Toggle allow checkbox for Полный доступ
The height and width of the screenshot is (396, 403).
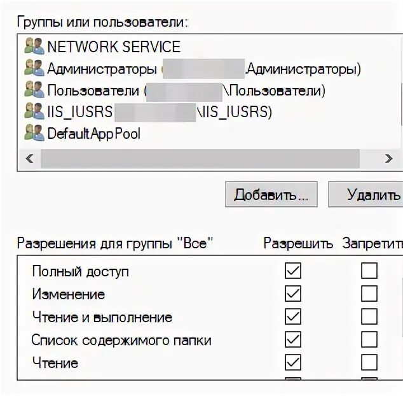pos(293,271)
